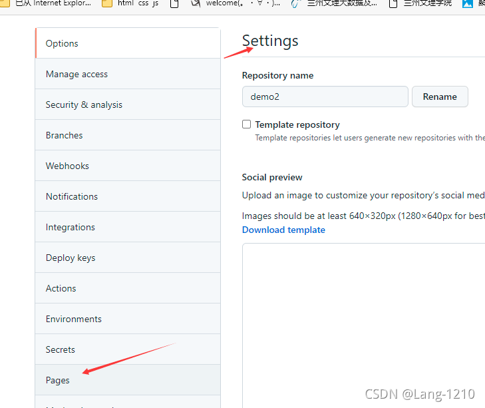This screenshot has width=485, height=408.
Task: Click the Download template link
Action: pyautogui.click(x=283, y=230)
